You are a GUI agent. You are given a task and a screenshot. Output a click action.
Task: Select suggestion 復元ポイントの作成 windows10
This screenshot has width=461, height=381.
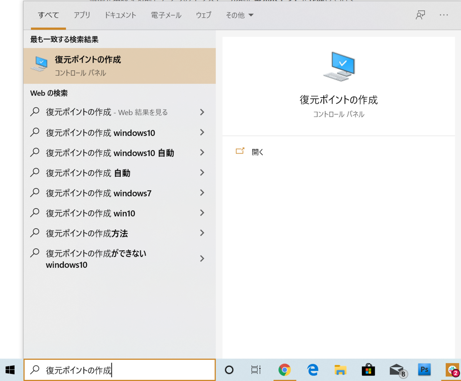click(119, 133)
